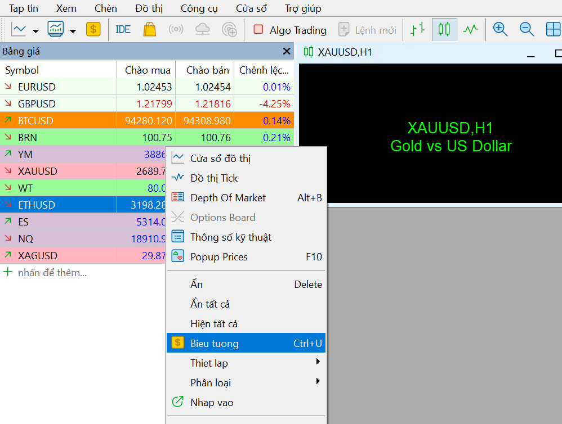The image size is (562, 424).
Task: Click Lệnh mới new order button
Action: pos(368,30)
